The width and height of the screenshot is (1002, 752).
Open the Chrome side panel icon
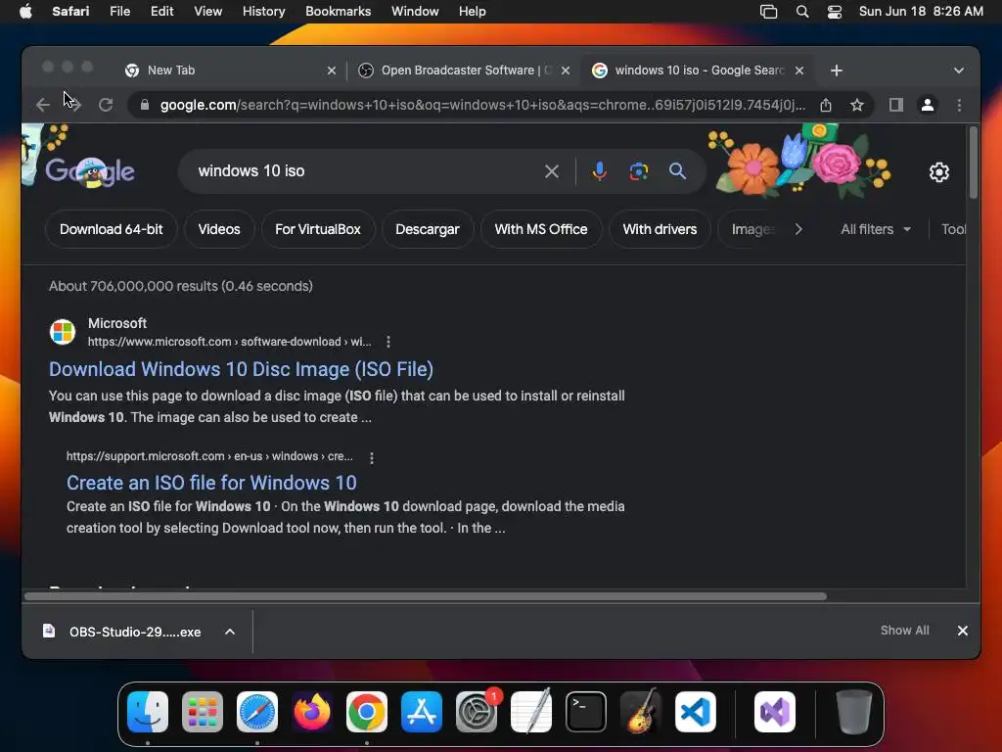pos(896,105)
